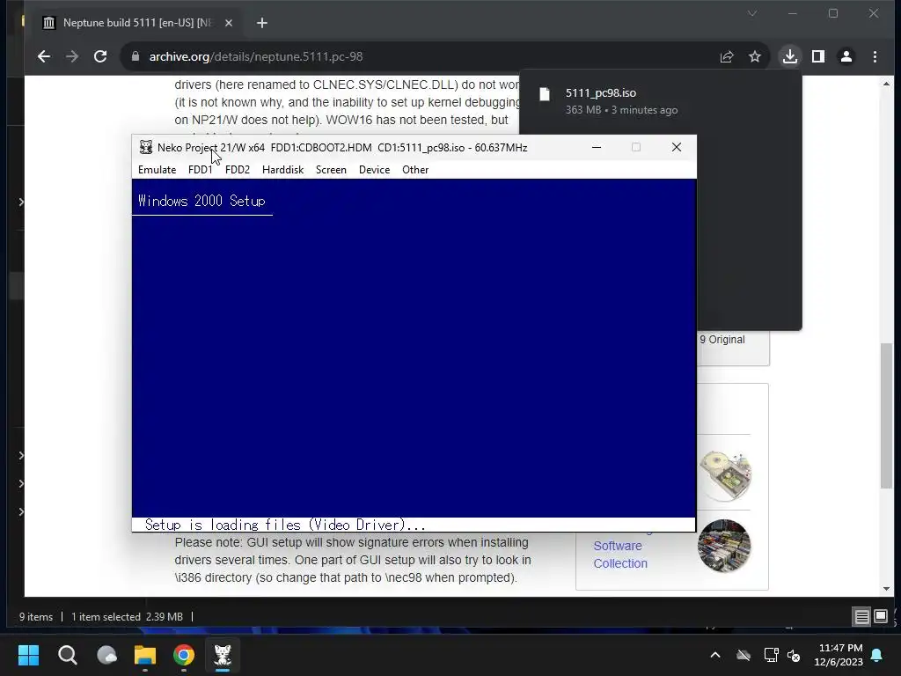The height and width of the screenshot is (676, 901).
Task: Expand top tree chevron in File Explorer sidebar
Action: pyautogui.click(x=21, y=202)
